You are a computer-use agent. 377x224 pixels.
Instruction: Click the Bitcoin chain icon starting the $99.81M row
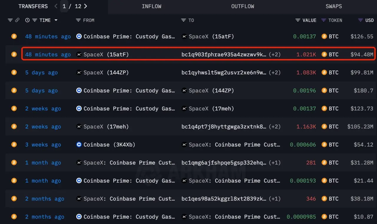(14, 73)
